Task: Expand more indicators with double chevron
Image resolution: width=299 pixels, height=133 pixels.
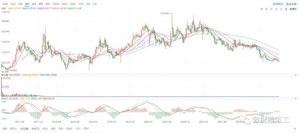Action: click(295, 128)
